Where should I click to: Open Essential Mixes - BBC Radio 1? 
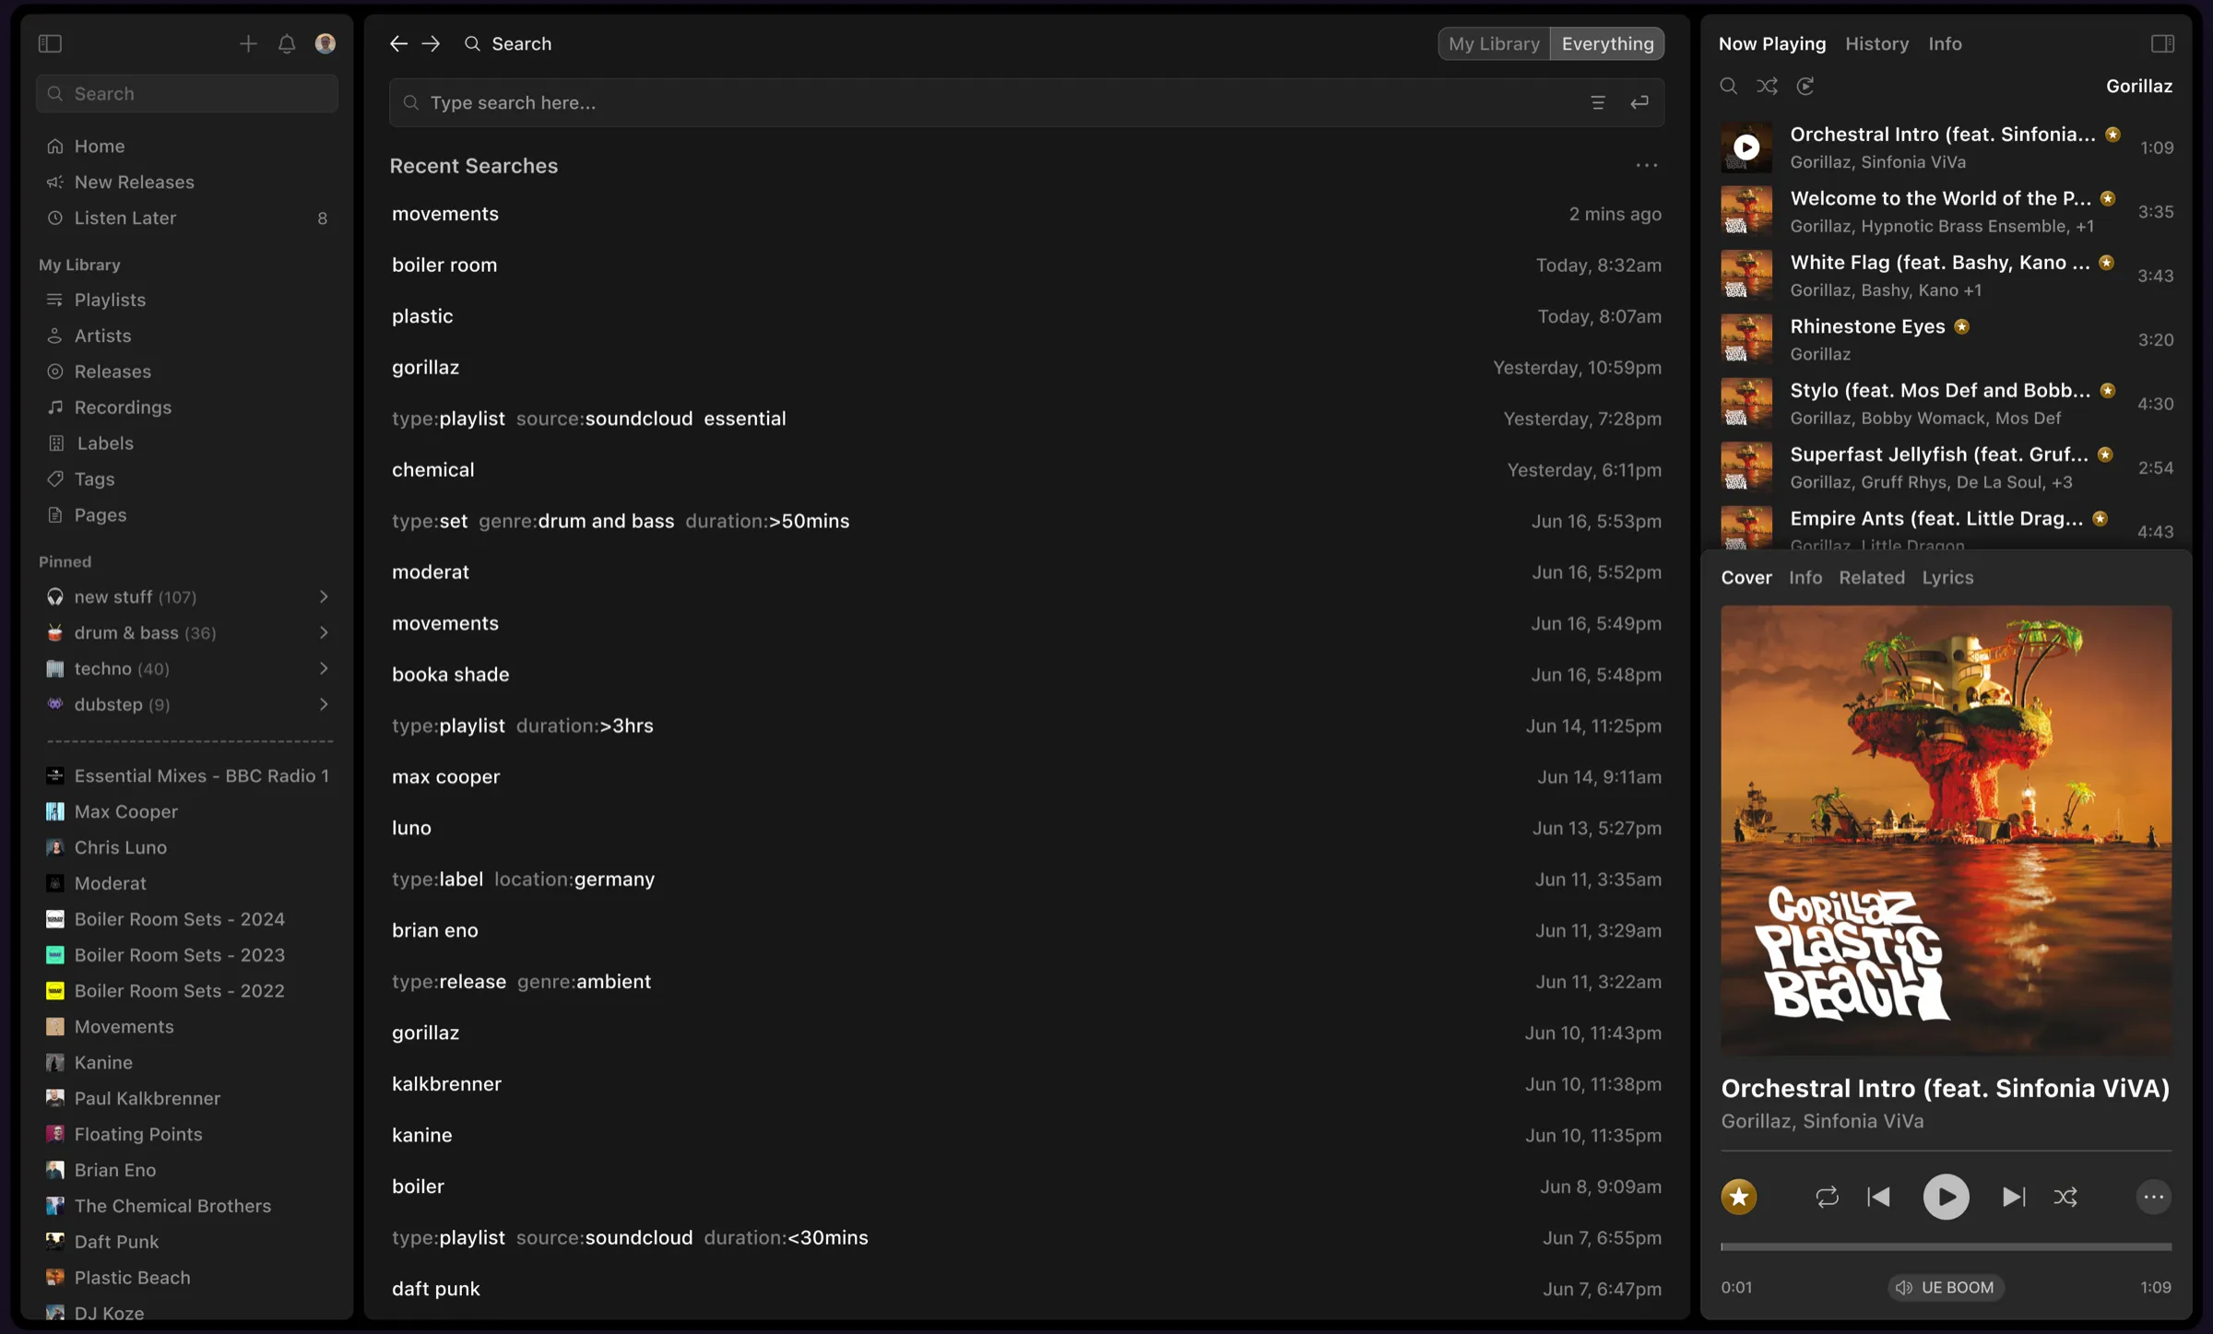coord(187,775)
